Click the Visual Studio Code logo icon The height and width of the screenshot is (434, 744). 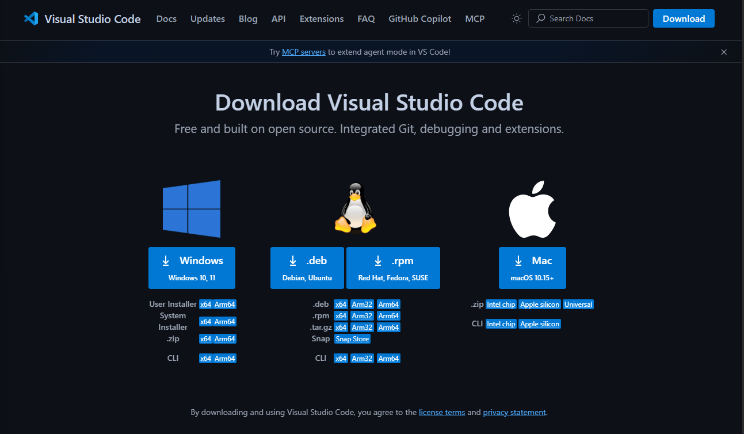pyautogui.click(x=31, y=18)
